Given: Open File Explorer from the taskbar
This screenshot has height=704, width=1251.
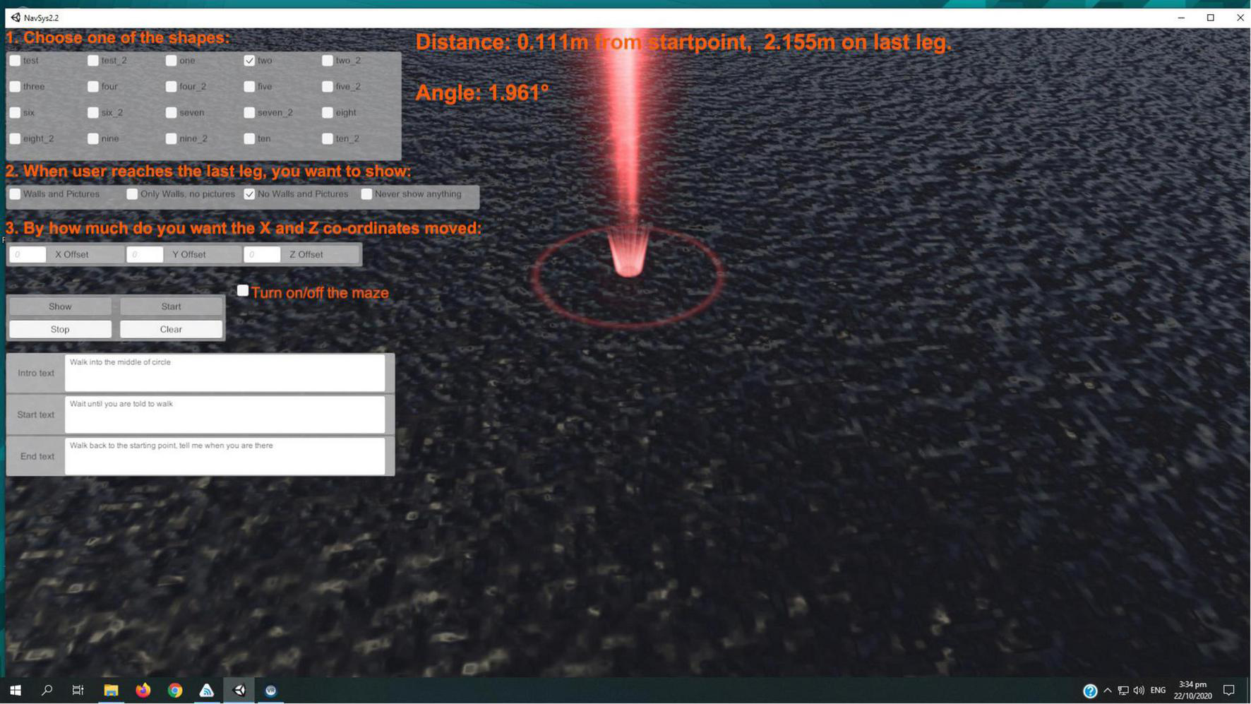Looking at the screenshot, I should click(x=111, y=690).
